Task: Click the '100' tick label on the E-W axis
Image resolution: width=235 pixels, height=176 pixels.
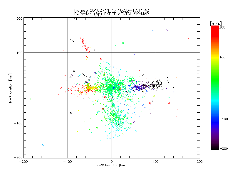Action: [156, 162]
